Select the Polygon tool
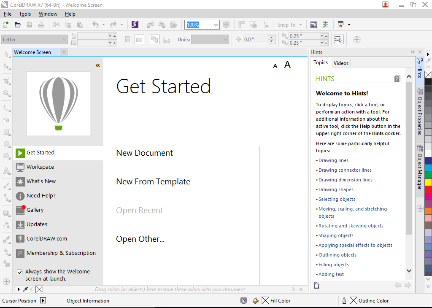432x308 pixels. coord(7,156)
